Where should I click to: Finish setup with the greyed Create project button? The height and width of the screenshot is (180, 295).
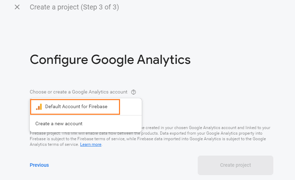coord(236,165)
